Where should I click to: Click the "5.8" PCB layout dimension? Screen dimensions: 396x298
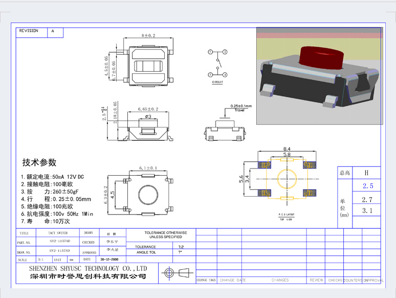click(287, 155)
